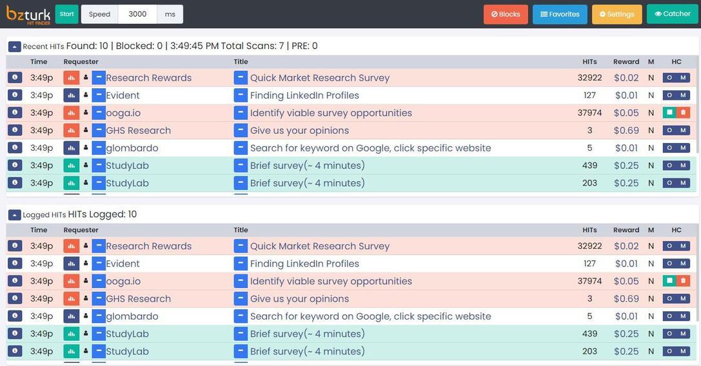Toggle the Start scanning button

click(x=66, y=14)
